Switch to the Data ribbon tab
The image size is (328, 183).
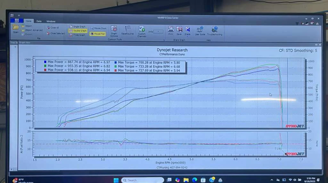pyautogui.click(x=39, y=21)
